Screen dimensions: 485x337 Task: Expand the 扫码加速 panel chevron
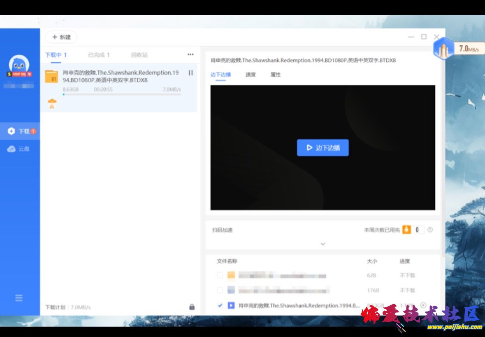point(323,244)
